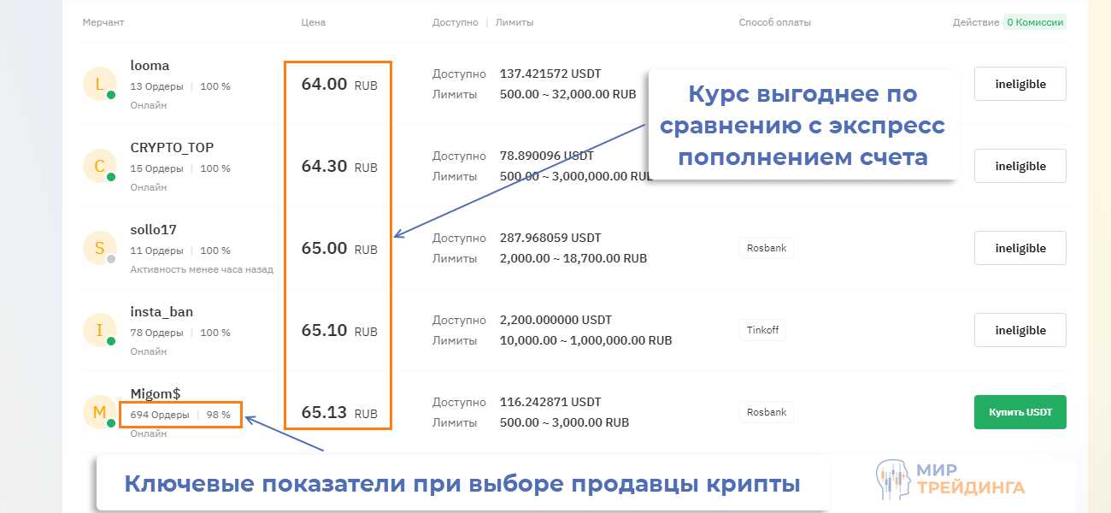Click sollo17 merchant avatar icon
This screenshot has width=1111, height=513.
coord(99,248)
